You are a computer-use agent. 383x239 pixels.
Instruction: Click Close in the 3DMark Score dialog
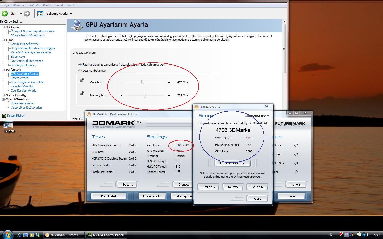click(257, 199)
